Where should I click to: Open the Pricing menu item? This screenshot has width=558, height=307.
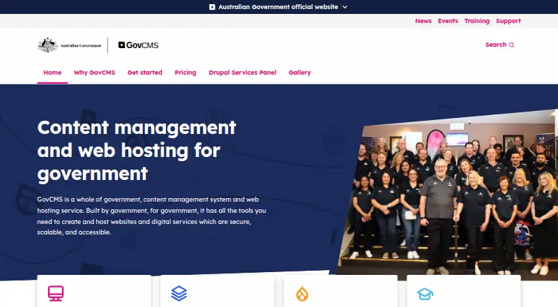tap(186, 73)
